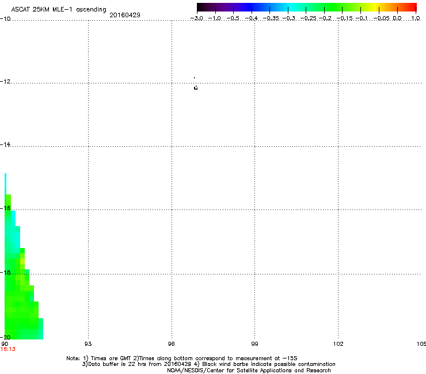Click the 0.0 color scale label
The width and height of the screenshot is (426, 374).
(x=397, y=18)
